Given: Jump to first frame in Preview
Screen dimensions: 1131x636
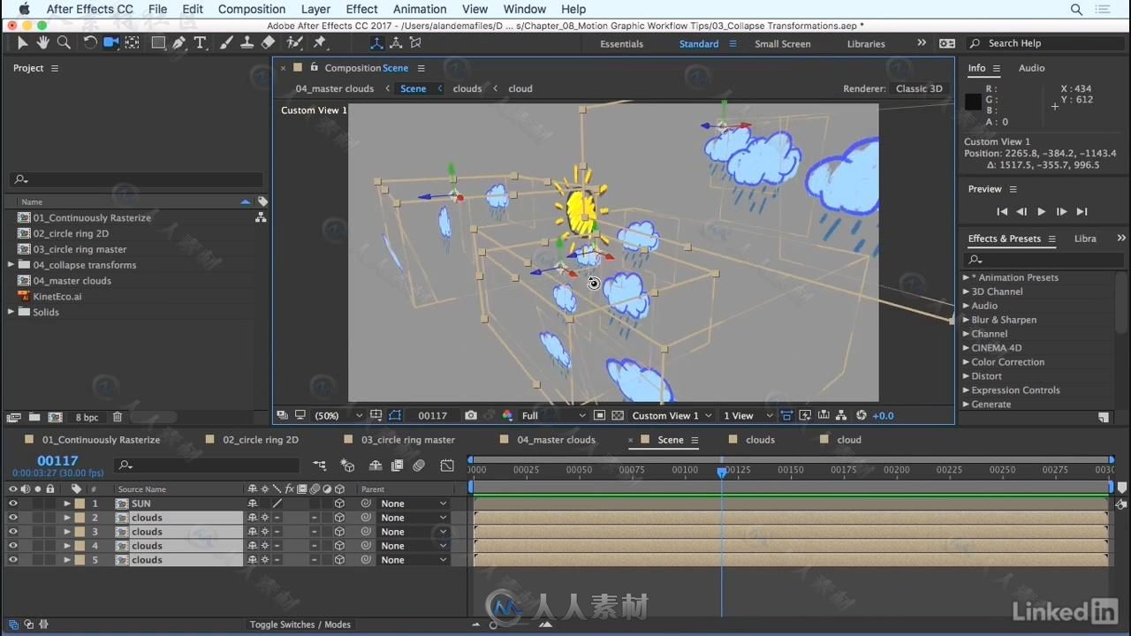Looking at the screenshot, I should click(x=1002, y=212).
